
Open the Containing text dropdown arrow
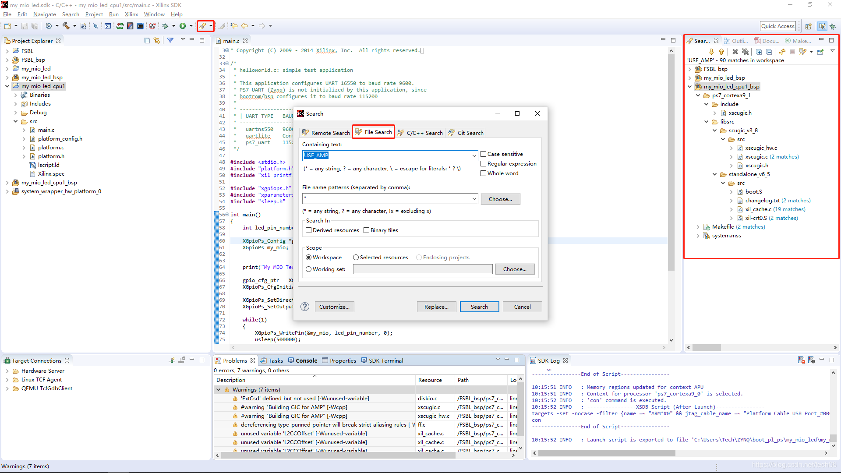(x=474, y=155)
